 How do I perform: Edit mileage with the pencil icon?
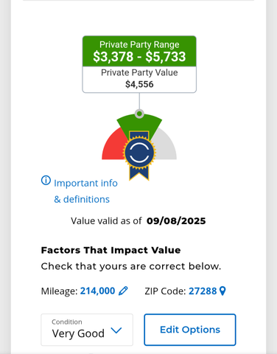123,291
